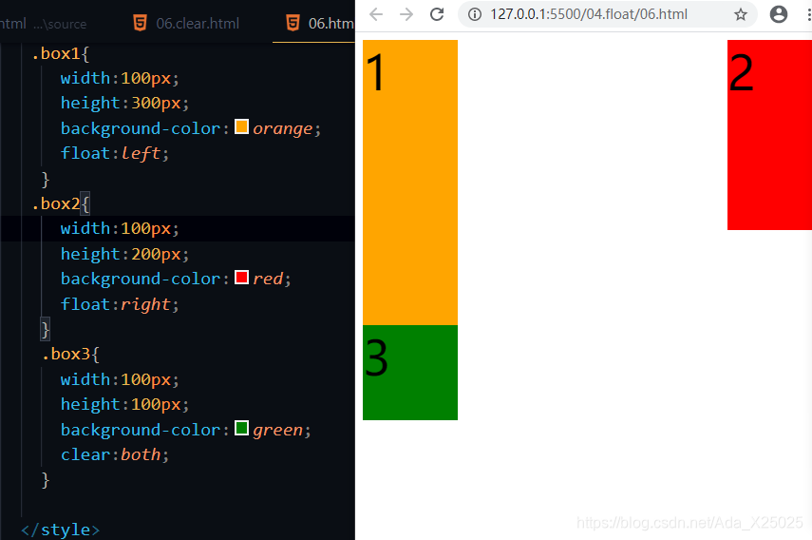
Task: Bookmark this page with the star
Action: [741, 14]
